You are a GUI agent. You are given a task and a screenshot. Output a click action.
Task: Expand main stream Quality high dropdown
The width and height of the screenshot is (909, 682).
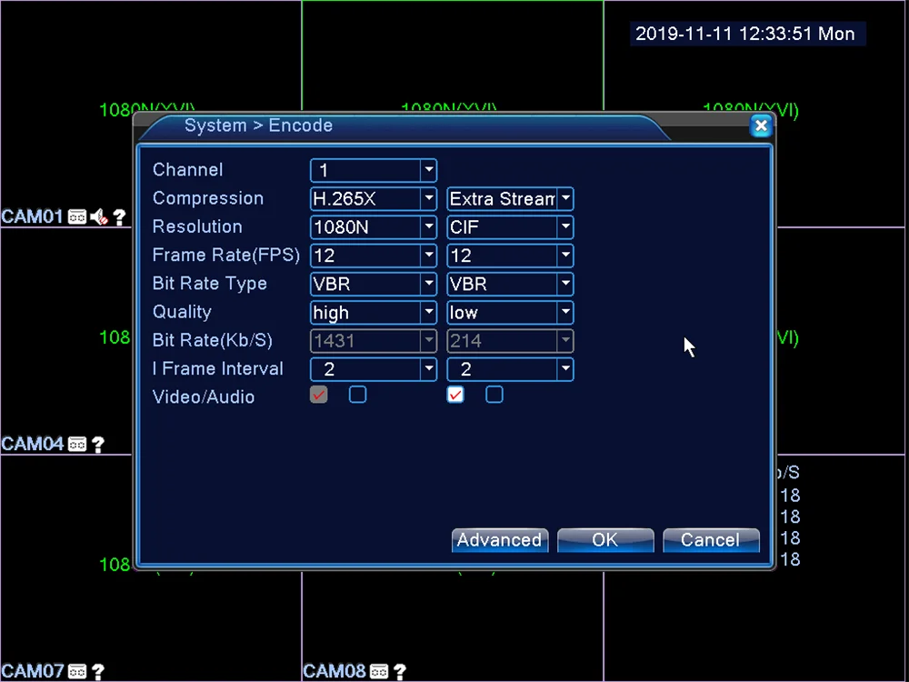[374, 312]
